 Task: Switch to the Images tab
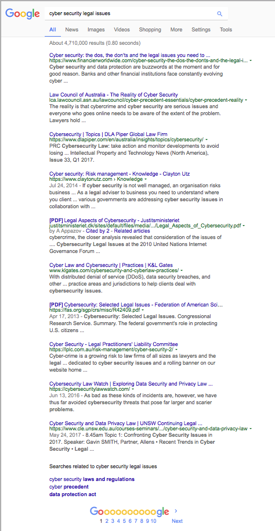coord(96,30)
